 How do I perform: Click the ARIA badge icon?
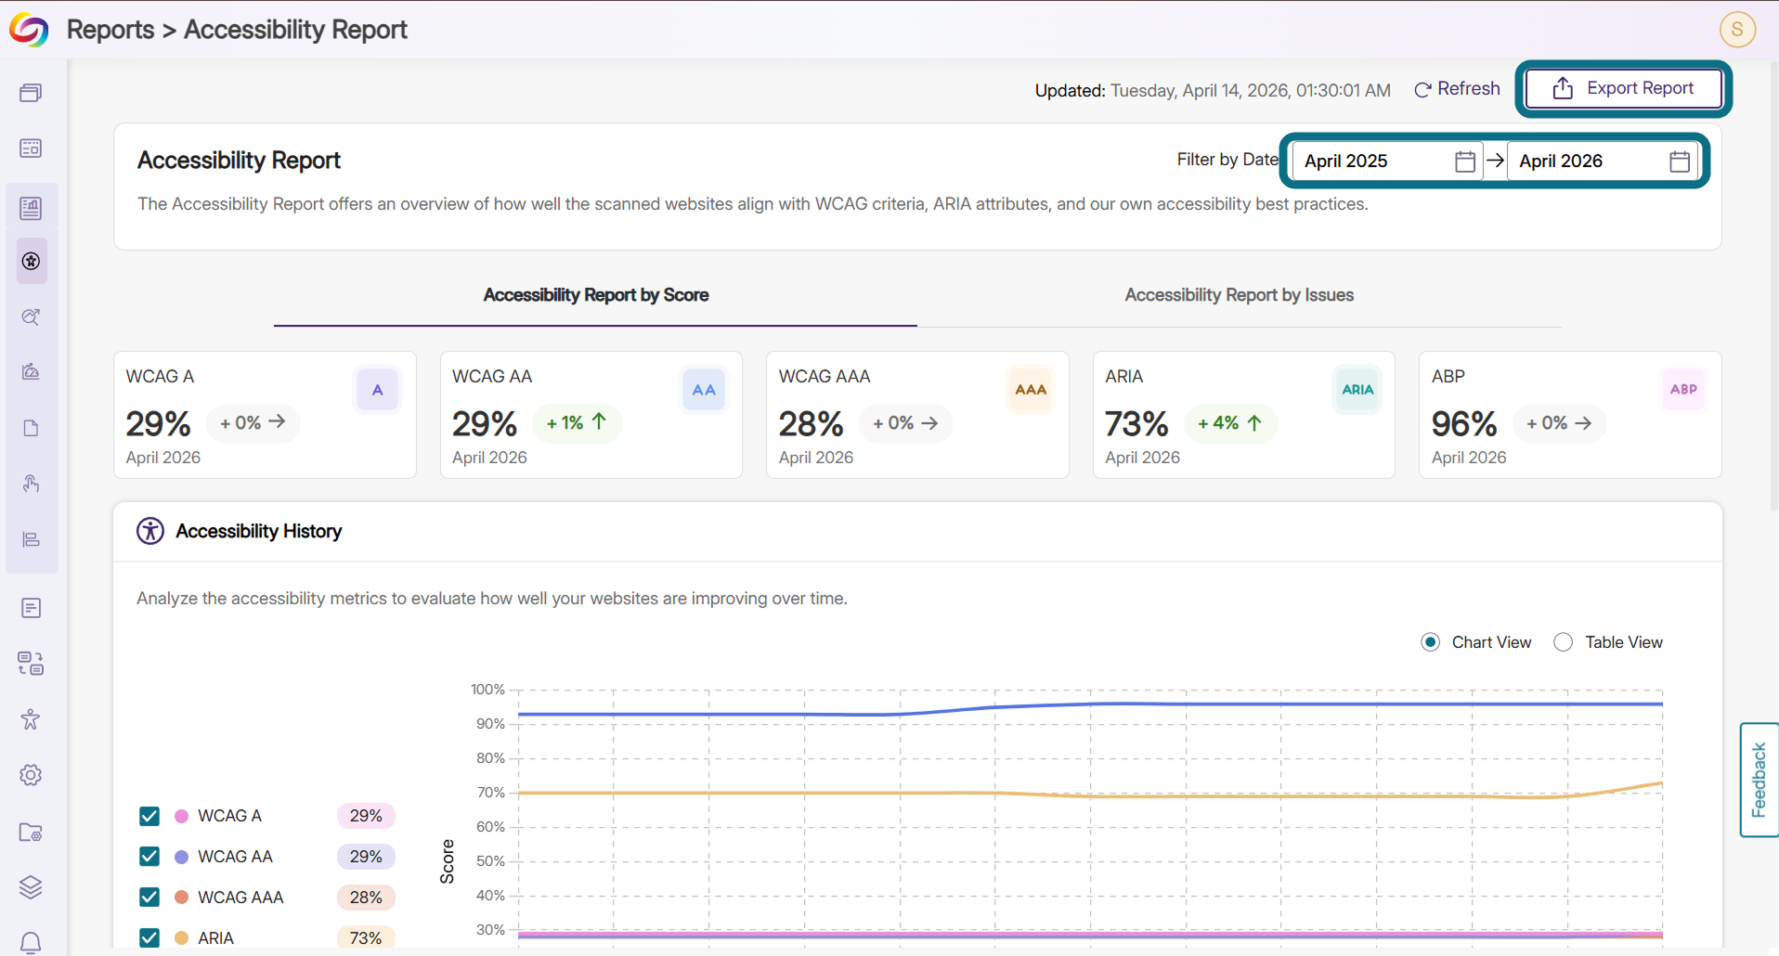(x=1357, y=390)
